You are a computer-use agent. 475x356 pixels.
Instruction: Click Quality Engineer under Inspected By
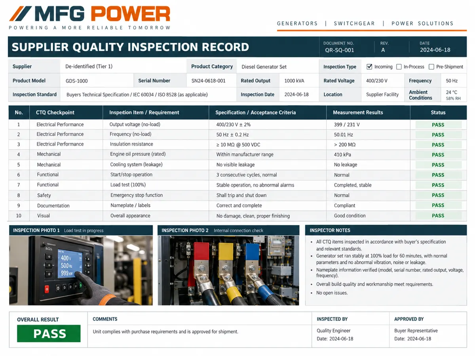[334, 331]
